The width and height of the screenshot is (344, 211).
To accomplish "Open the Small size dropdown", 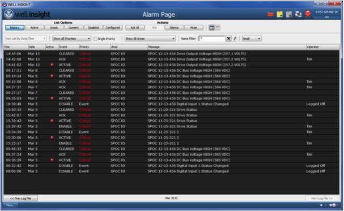I will click(252, 38).
